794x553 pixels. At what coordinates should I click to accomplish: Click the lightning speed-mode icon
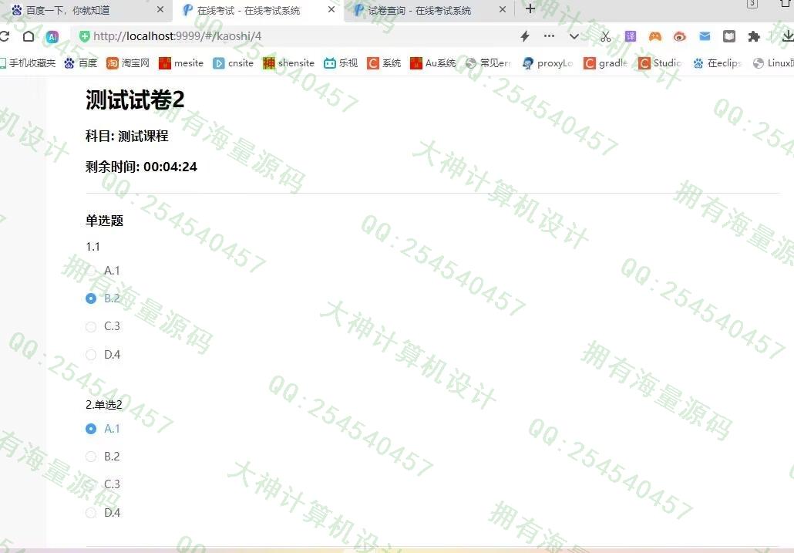point(525,36)
